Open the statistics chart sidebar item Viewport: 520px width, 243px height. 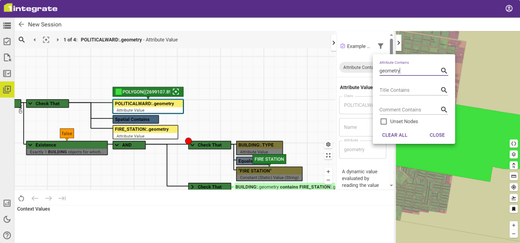coord(7,204)
